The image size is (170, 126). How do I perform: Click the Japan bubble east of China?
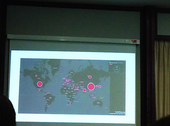pos(100,87)
